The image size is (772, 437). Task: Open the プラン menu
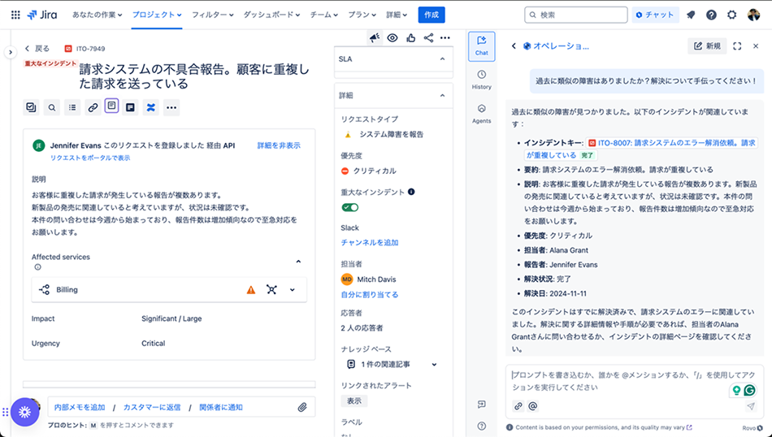click(x=362, y=15)
